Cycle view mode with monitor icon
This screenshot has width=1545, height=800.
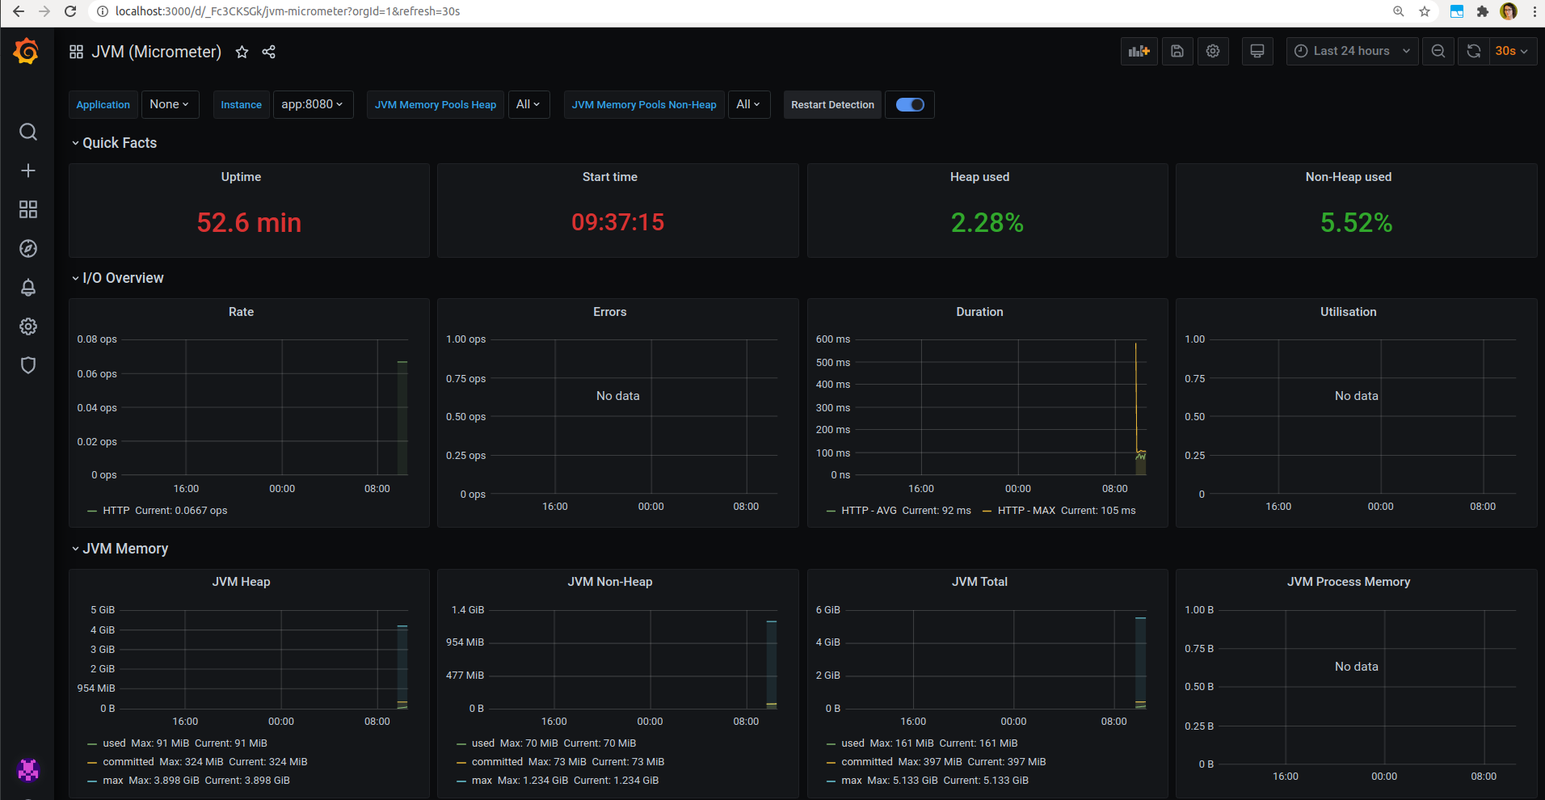pos(1257,51)
